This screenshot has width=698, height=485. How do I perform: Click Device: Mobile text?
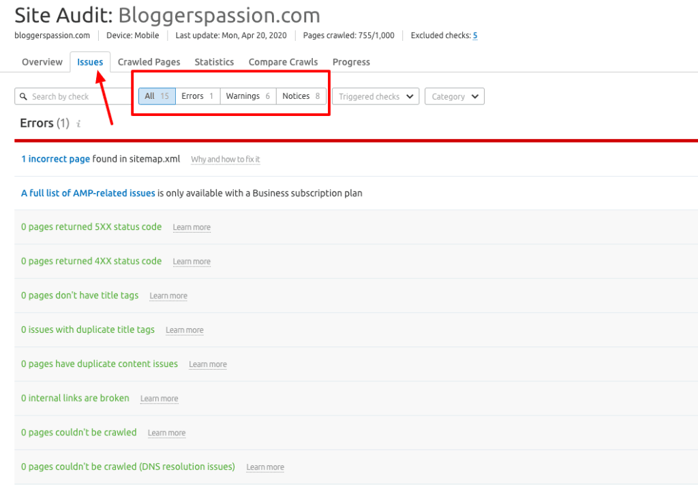133,35
